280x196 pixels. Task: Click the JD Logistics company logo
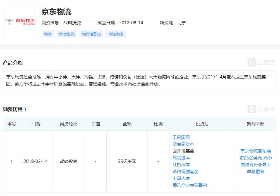pos(20,21)
